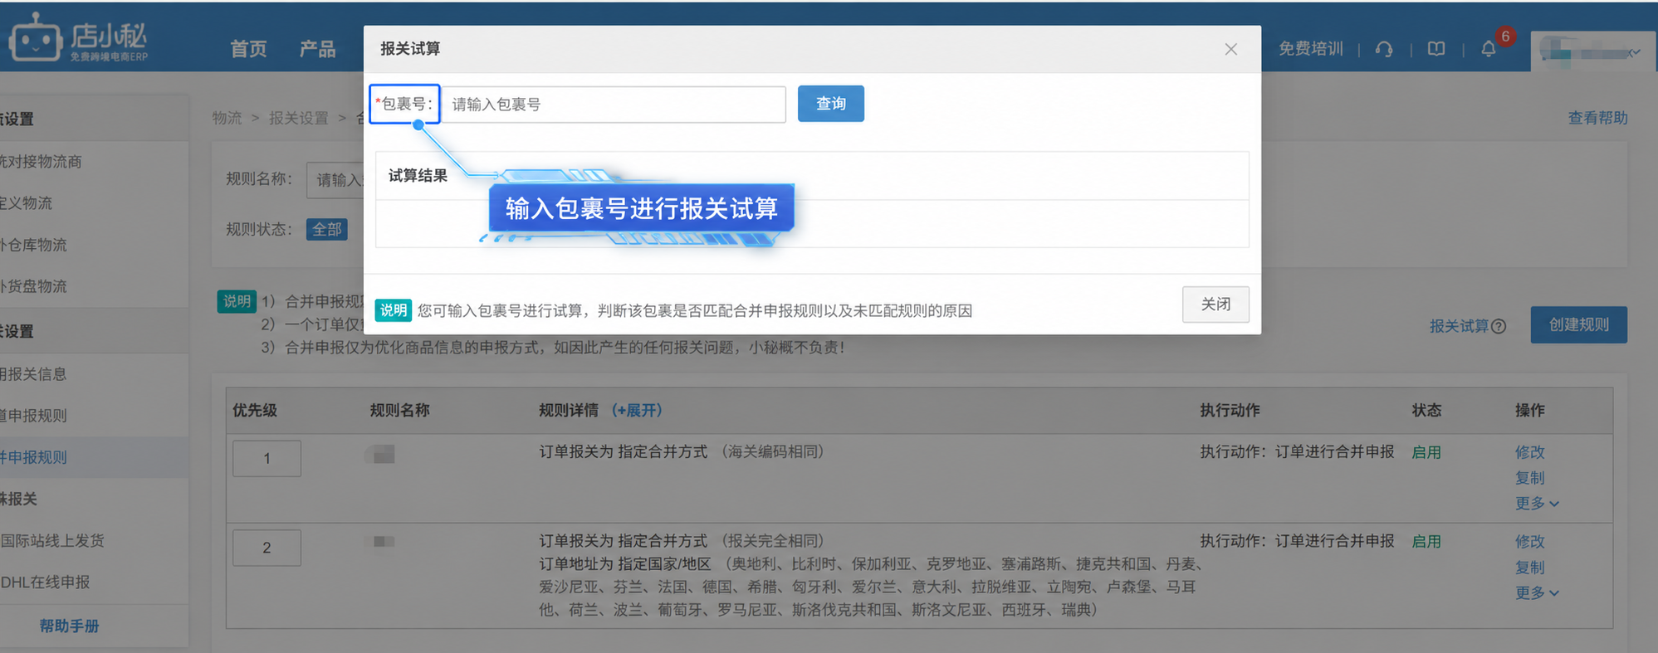
Task: Click 启用 status of rule 1
Action: [1426, 452]
